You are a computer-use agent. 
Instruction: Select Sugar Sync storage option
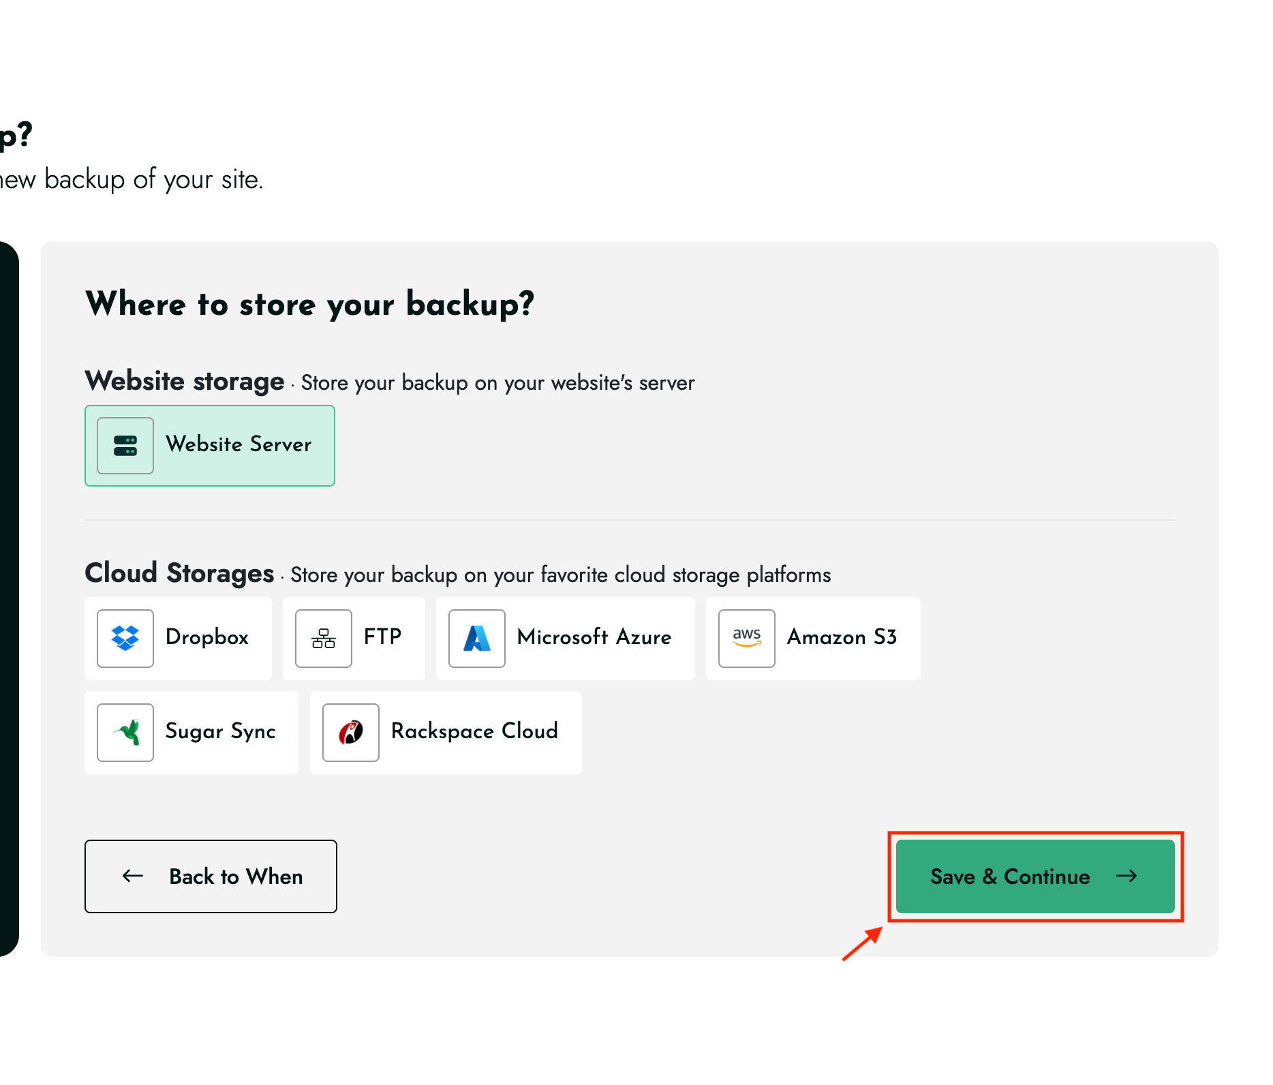tap(191, 732)
